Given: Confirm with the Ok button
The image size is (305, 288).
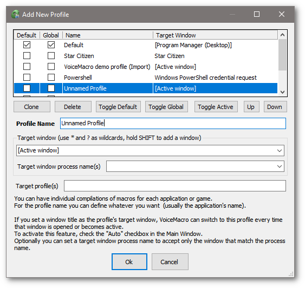Looking at the screenshot, I should point(129,262).
